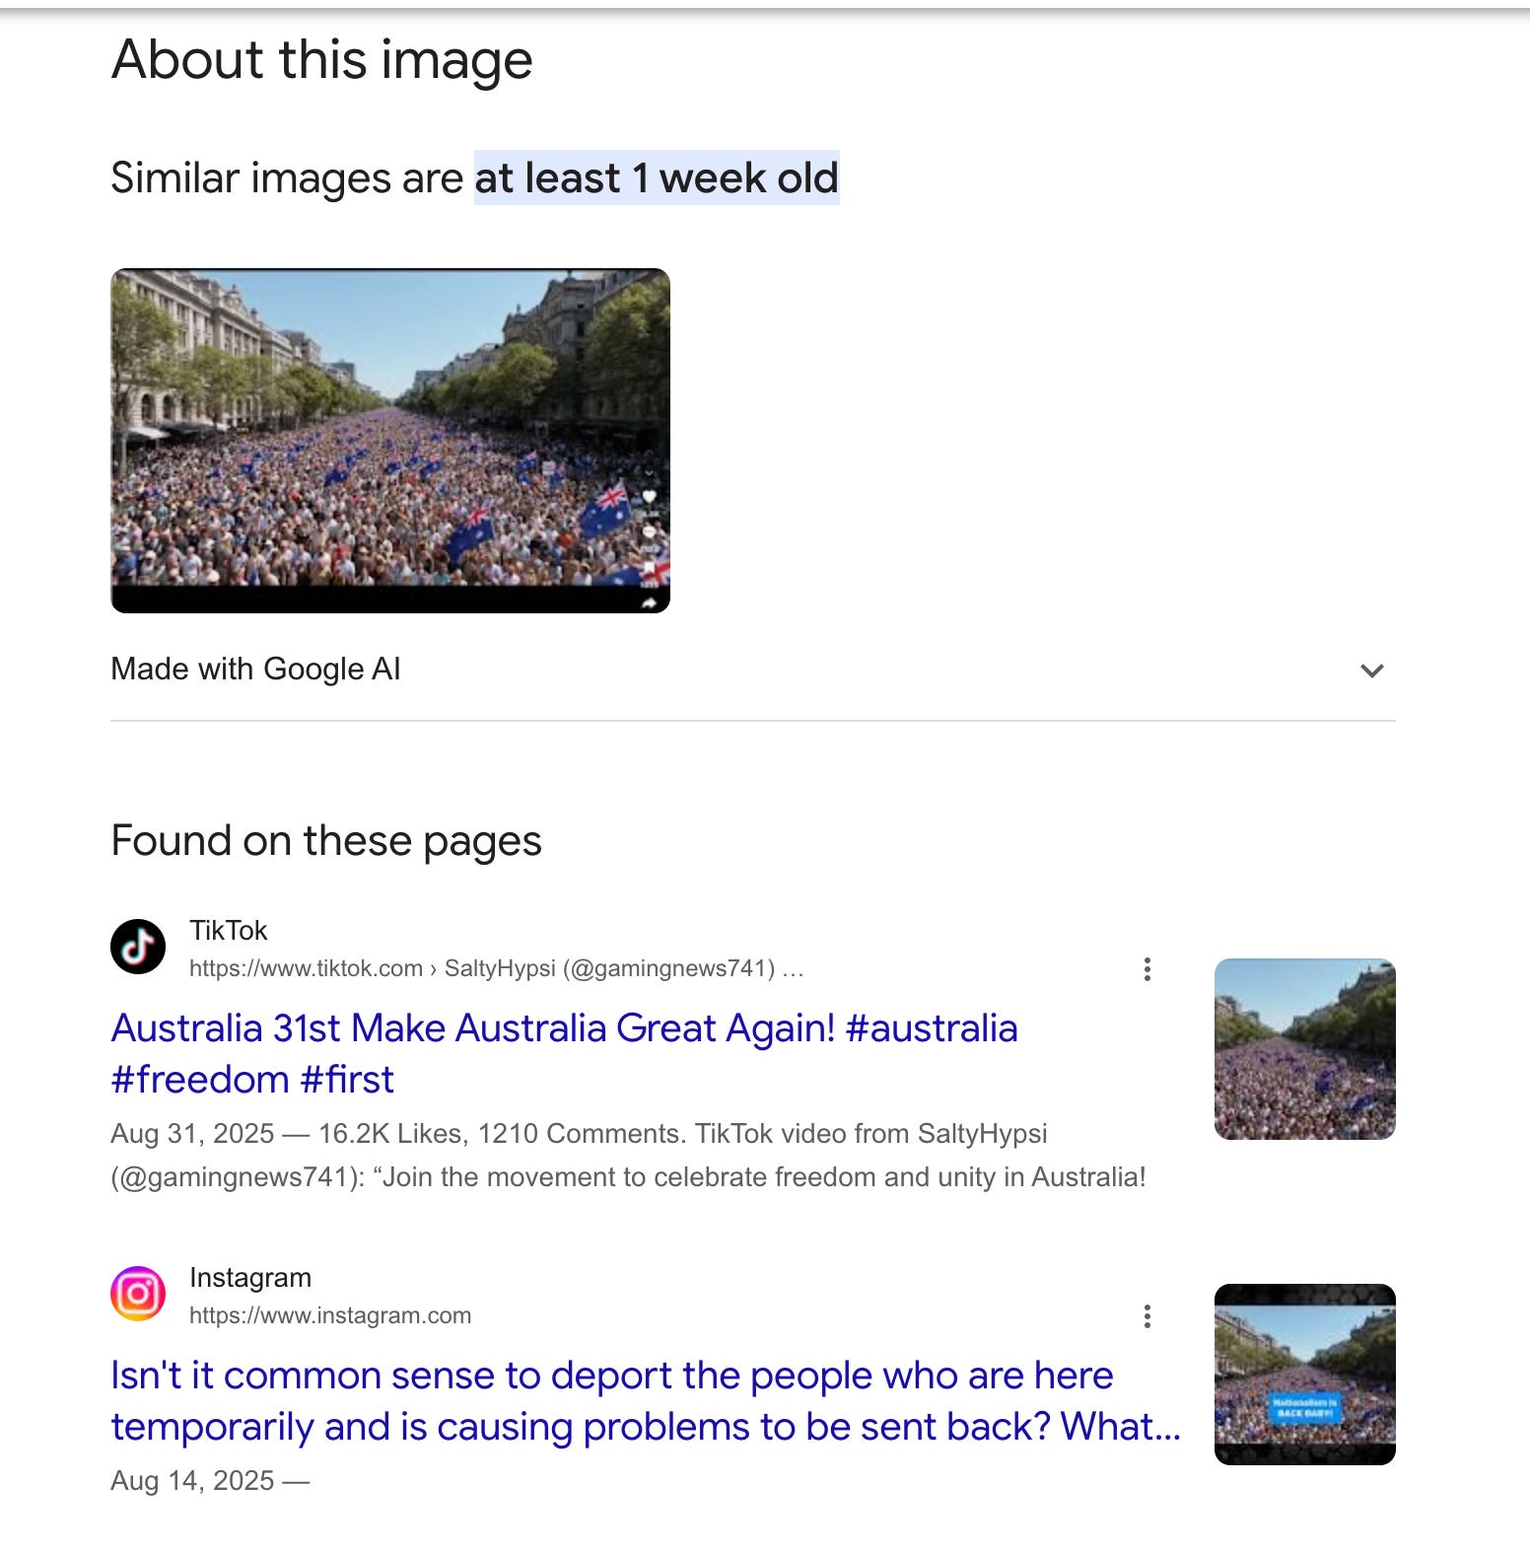
Task: Click the highlighted 'at least 1 week old' text
Action: [657, 178]
